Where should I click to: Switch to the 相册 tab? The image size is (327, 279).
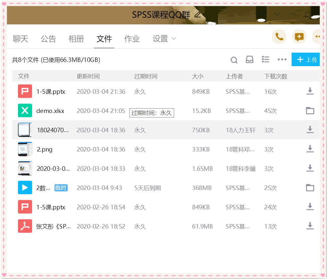coord(76,39)
